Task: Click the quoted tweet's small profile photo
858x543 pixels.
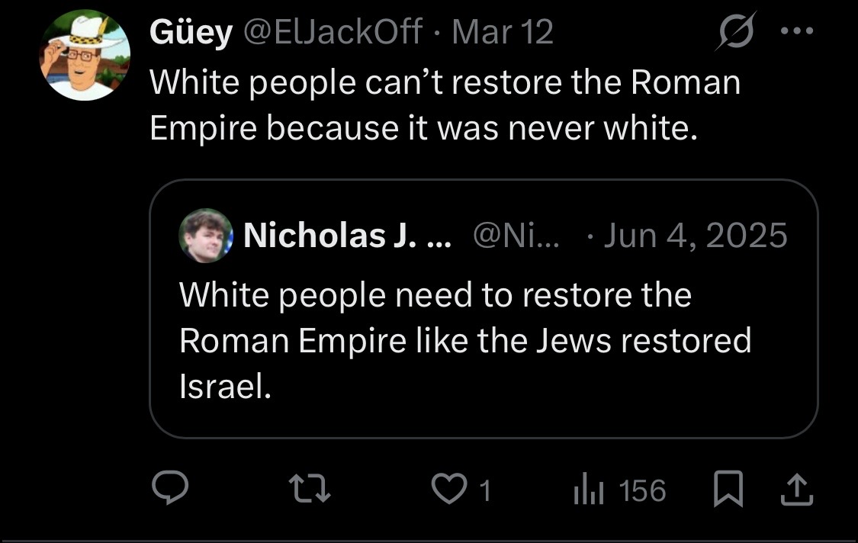Action: tap(206, 235)
